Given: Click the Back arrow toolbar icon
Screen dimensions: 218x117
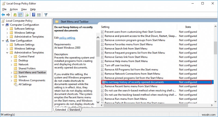Looking at the screenshot, I should (3, 15).
